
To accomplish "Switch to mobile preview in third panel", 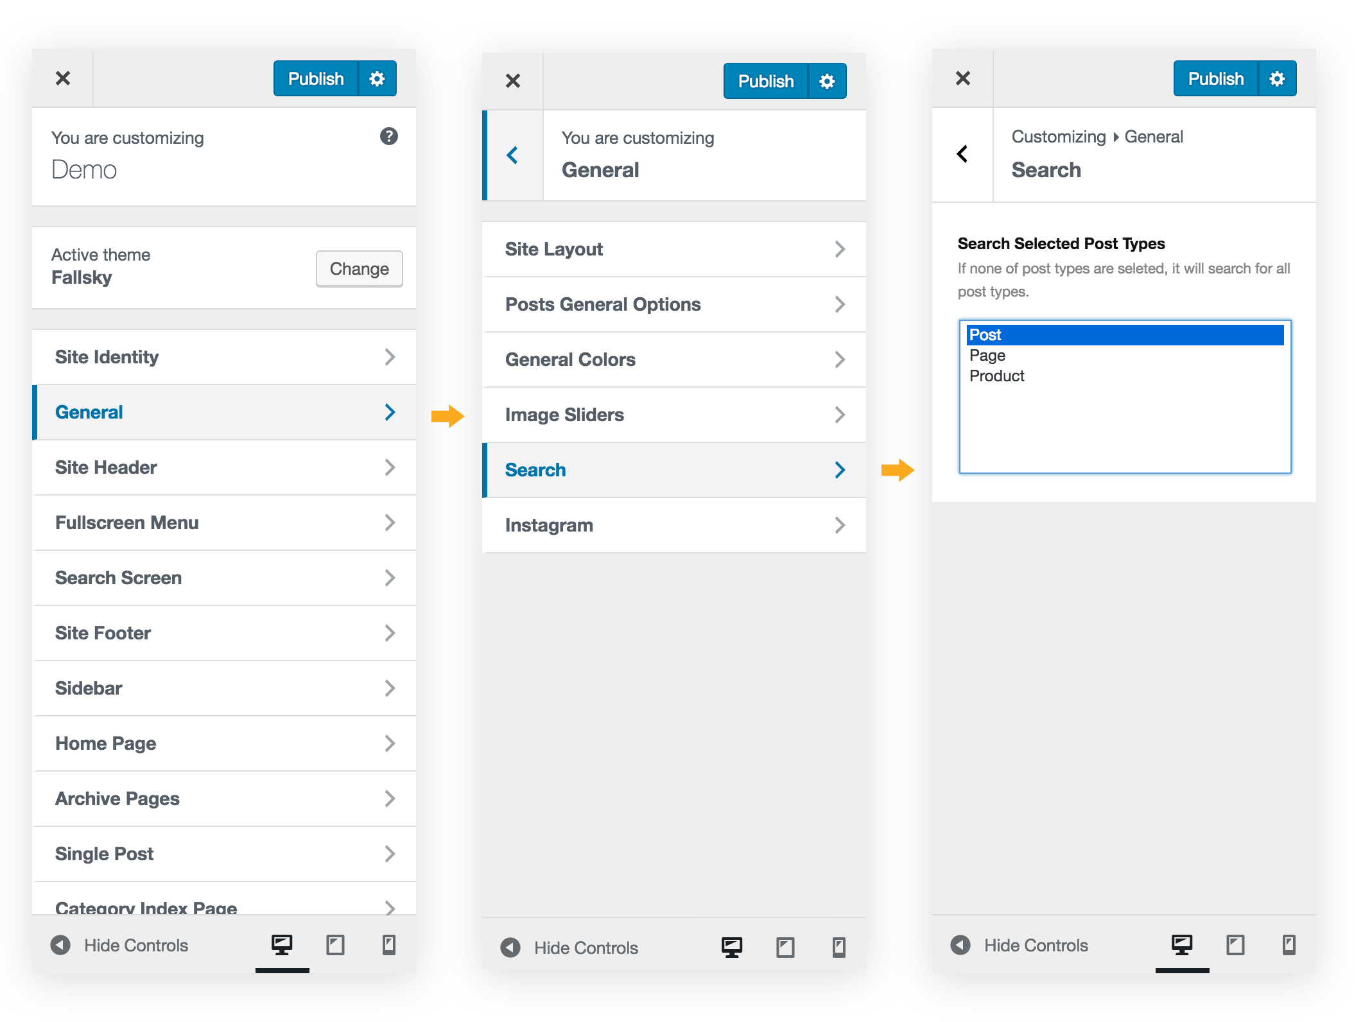I will tap(1289, 945).
